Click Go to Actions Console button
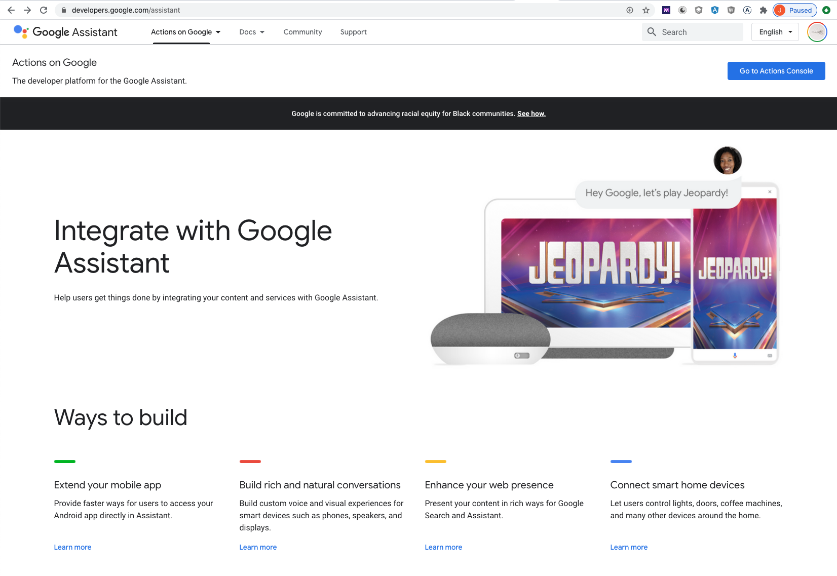 (776, 71)
